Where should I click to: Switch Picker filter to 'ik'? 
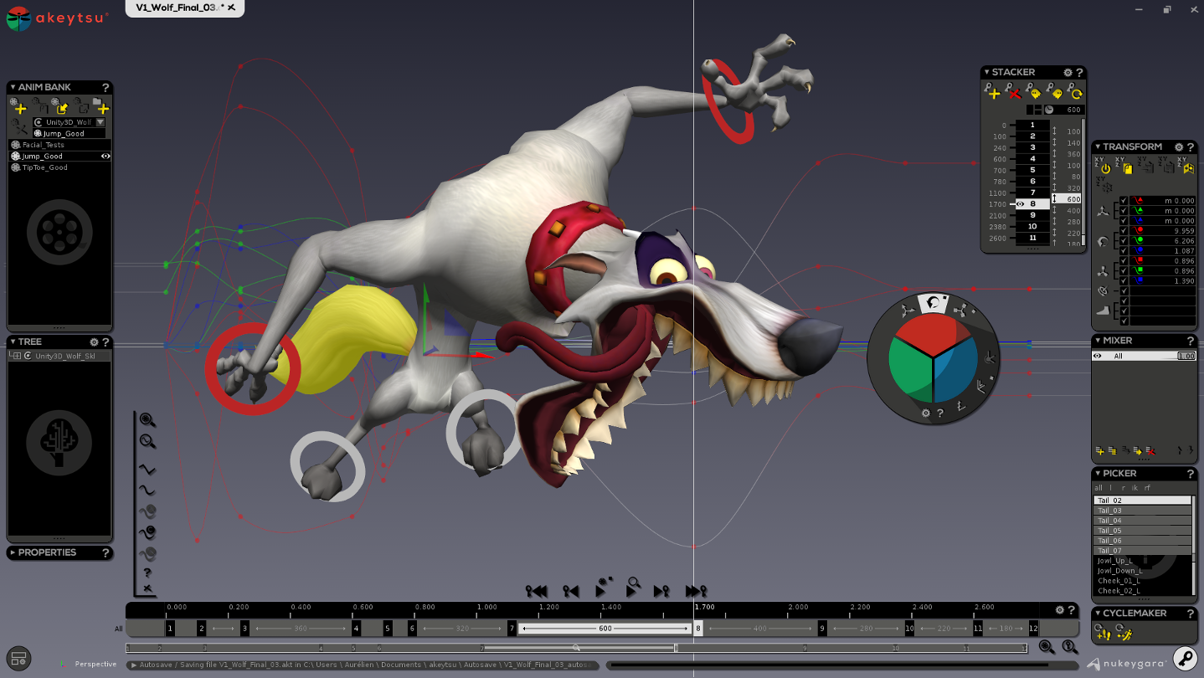1135,488
